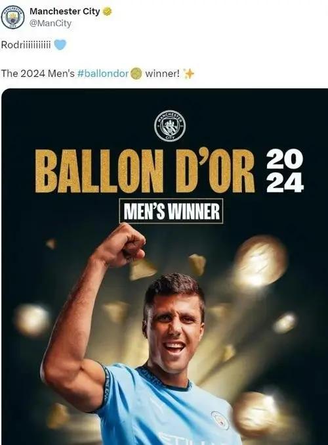
Task: Click the white 2024 year text
Action: click(x=285, y=171)
